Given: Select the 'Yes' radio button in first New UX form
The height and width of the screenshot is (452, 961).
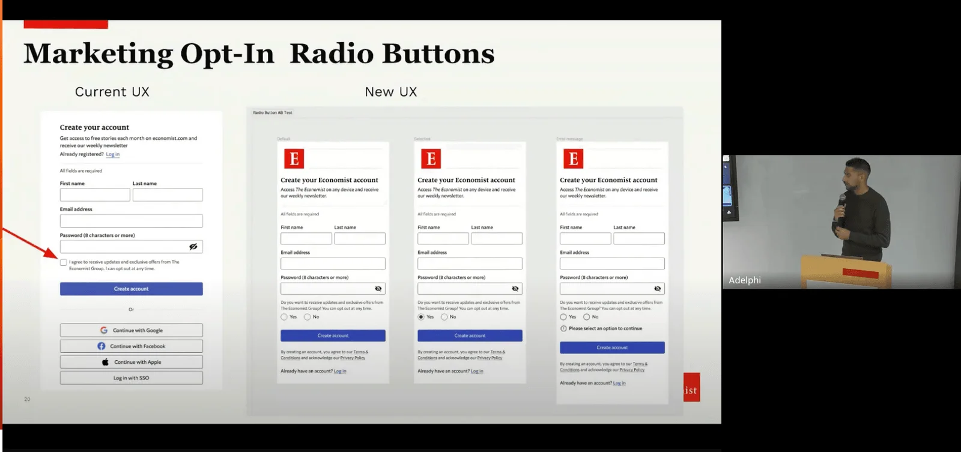Looking at the screenshot, I should 284,317.
